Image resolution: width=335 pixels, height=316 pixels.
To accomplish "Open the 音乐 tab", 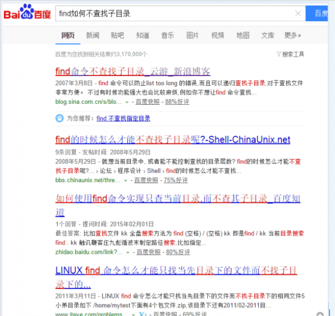I will (167, 35).
